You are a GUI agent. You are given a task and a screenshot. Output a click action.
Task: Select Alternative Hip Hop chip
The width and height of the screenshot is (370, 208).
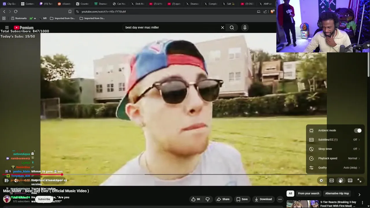[337, 194]
